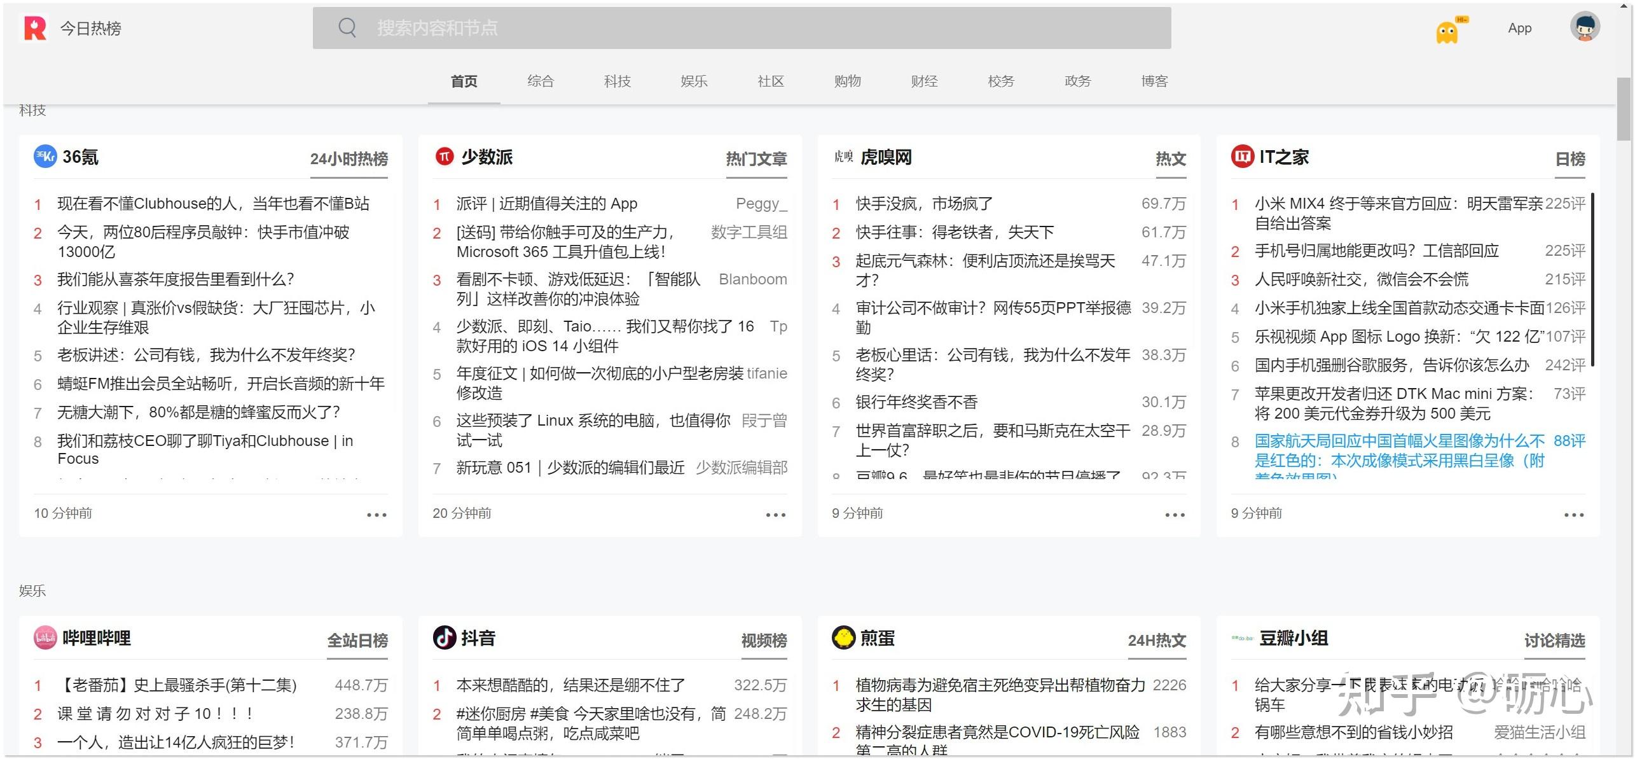Open the 煎蛋 24H热文 selector
This screenshot has width=1635, height=759.
(1157, 641)
